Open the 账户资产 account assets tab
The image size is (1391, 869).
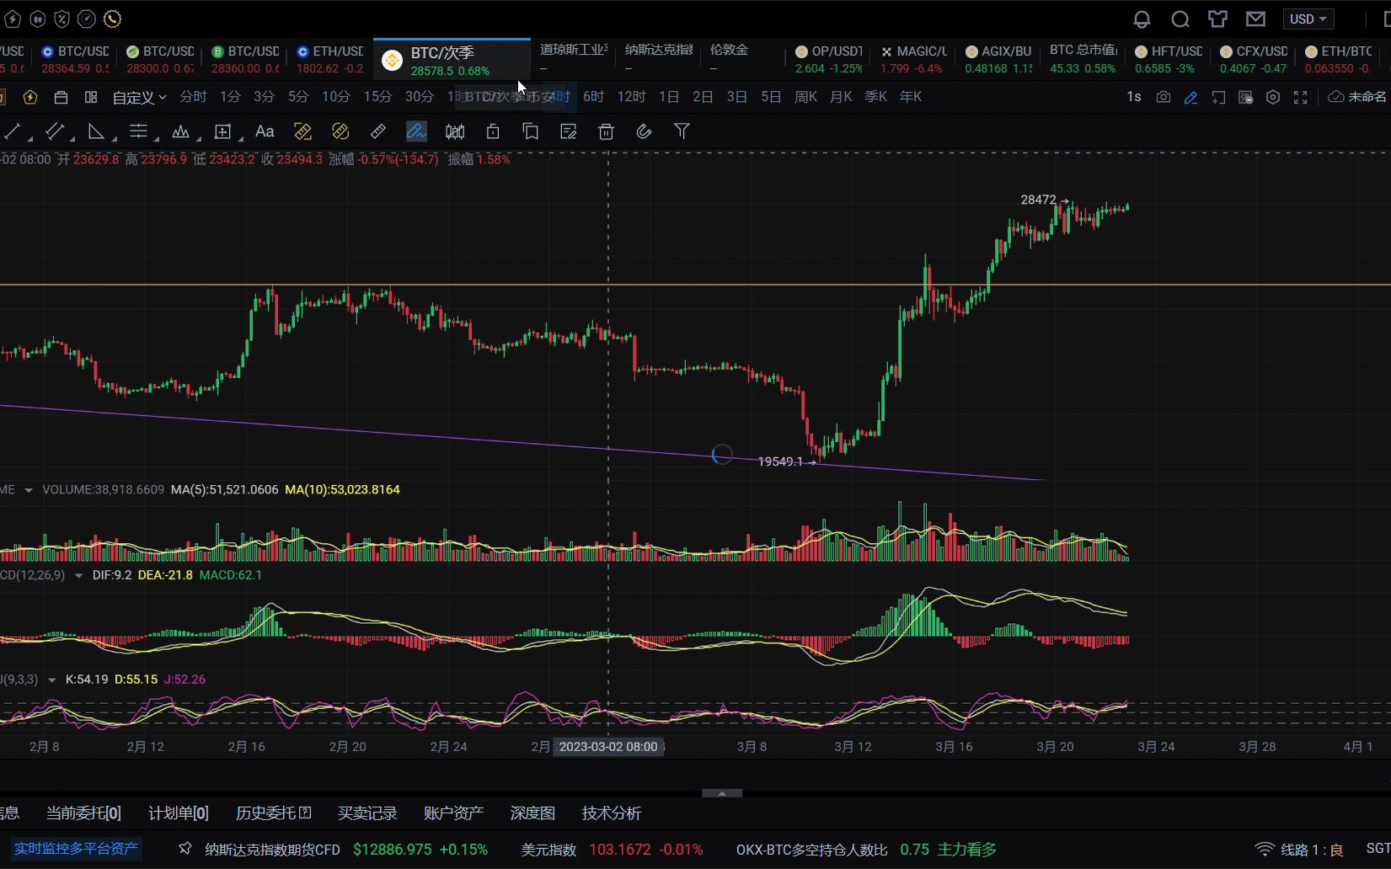(453, 813)
